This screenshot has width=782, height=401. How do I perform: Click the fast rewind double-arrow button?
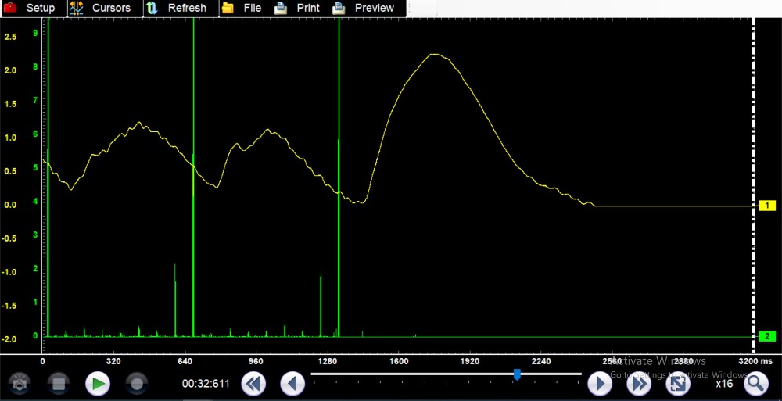253,384
